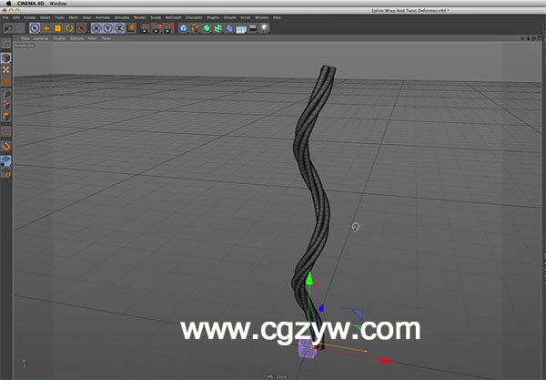The height and width of the screenshot is (380, 546).
Task: Open the Snap menu
Action: (86, 17)
